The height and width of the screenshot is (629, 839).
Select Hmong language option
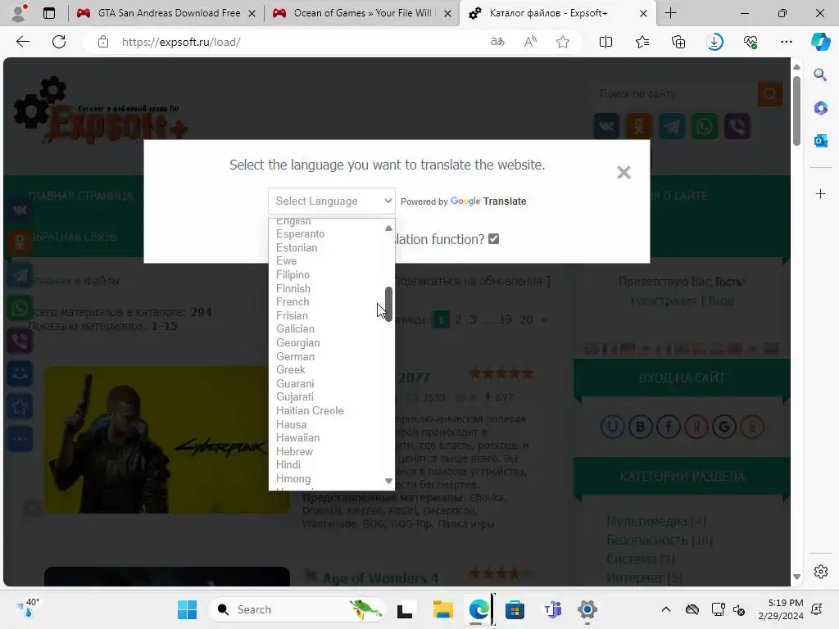293,478
